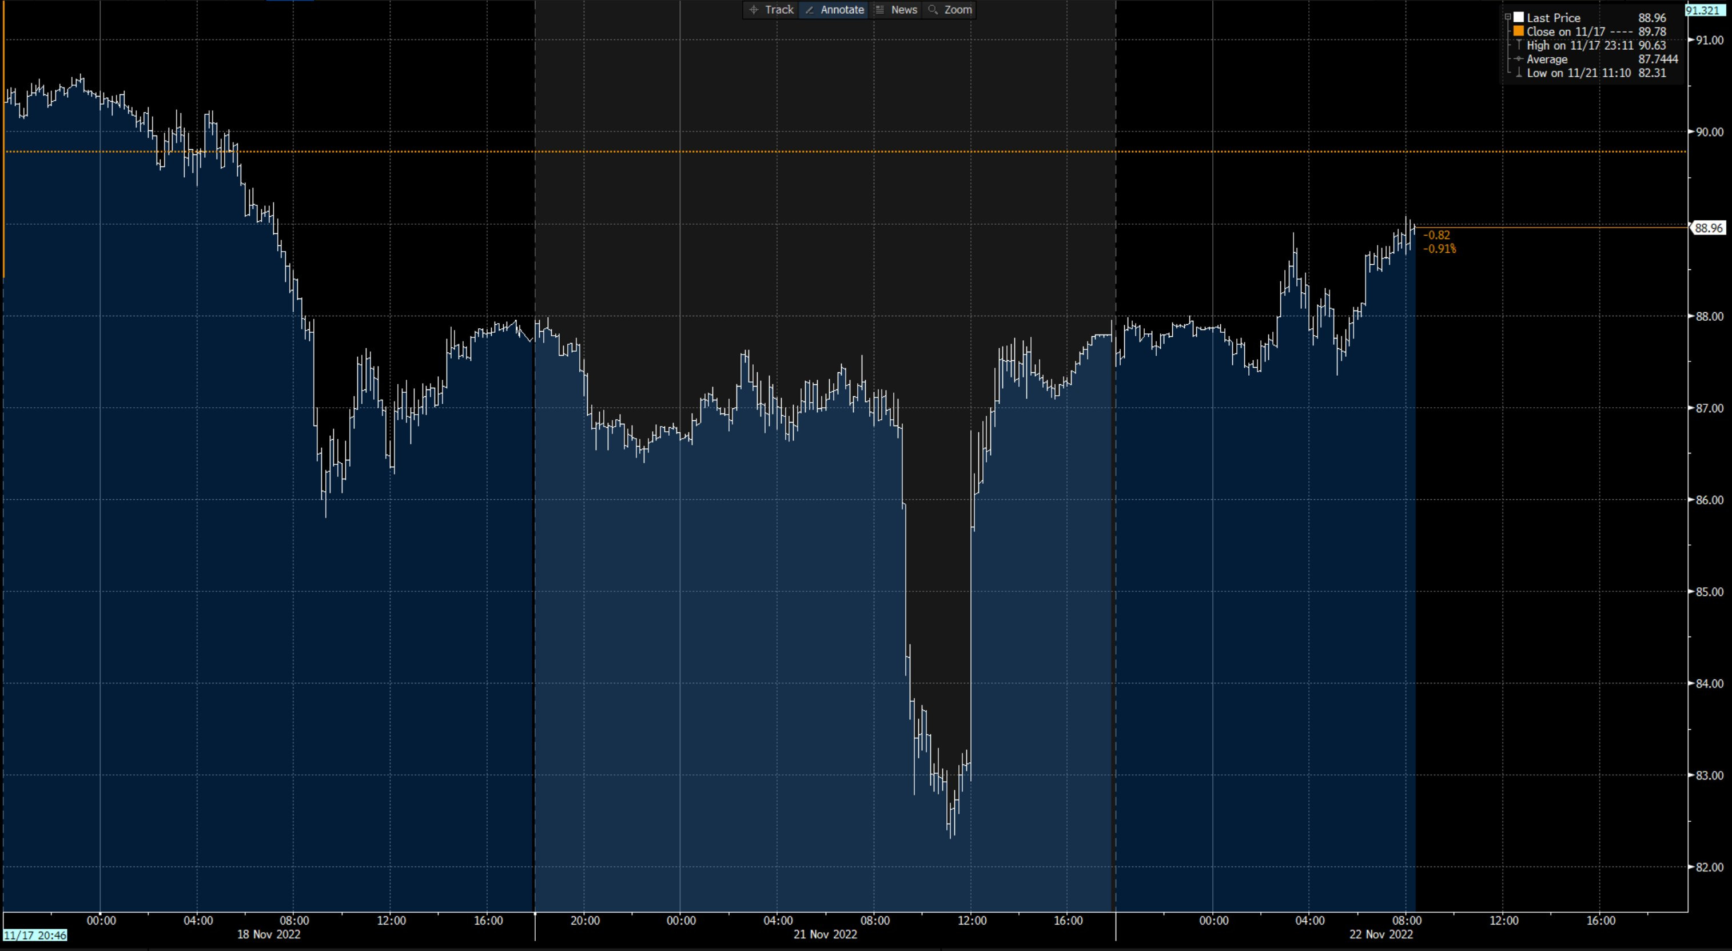The height and width of the screenshot is (951, 1732).
Task: Select 'High on 11/17 23:11' legend entry
Action: pos(1579,46)
